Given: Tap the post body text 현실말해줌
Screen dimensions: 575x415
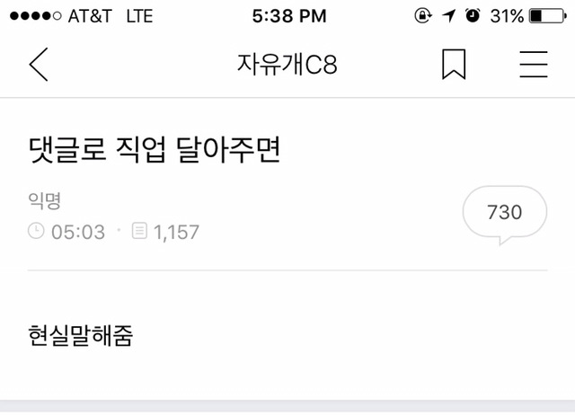Looking at the screenshot, I should 80,335.
